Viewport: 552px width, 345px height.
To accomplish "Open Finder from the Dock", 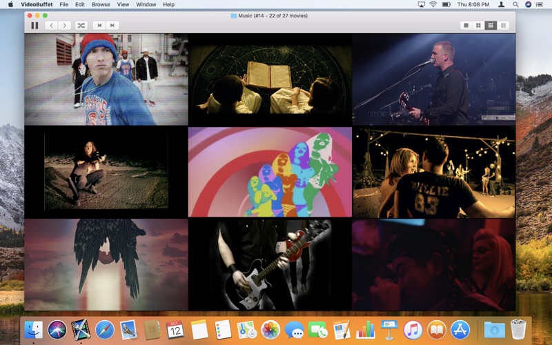I will (33, 330).
